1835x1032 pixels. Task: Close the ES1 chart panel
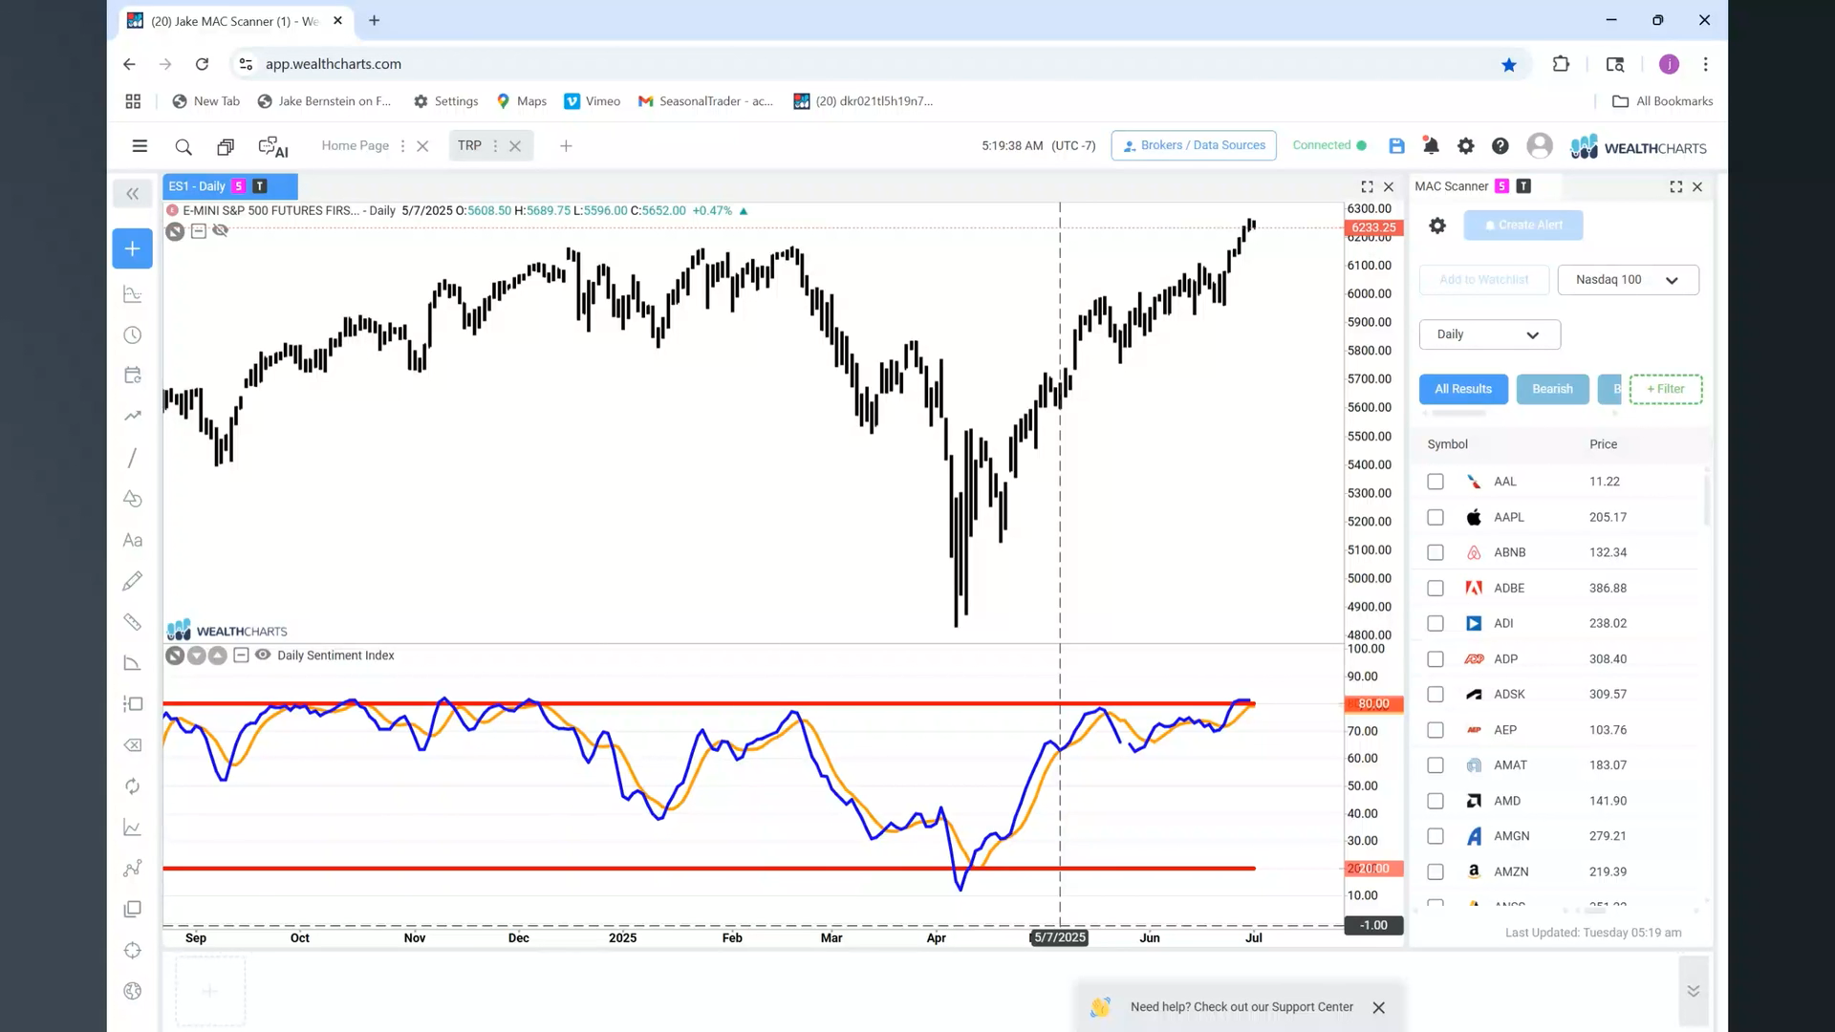1389,187
